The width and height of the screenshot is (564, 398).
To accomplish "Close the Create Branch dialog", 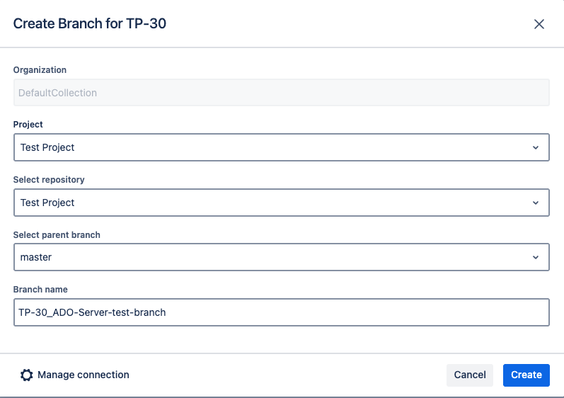I will click(539, 24).
